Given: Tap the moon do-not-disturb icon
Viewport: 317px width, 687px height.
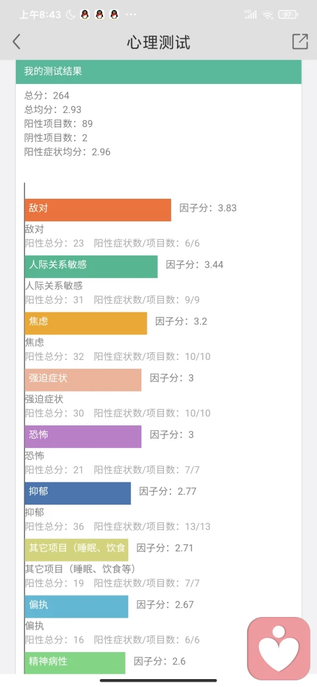Looking at the screenshot, I should [71, 15].
